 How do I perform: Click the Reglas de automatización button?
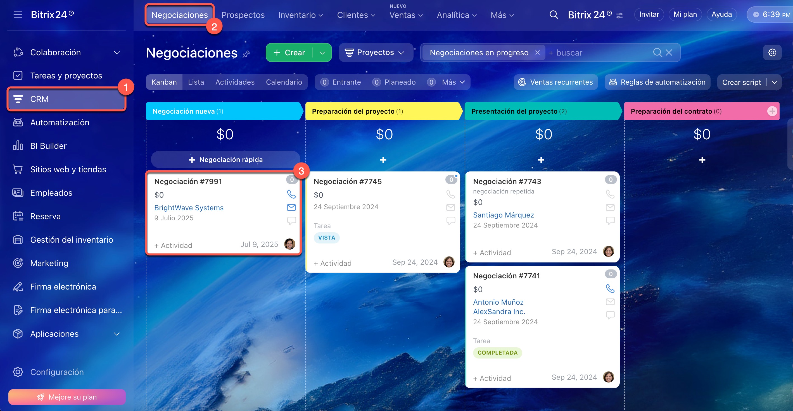pos(657,82)
